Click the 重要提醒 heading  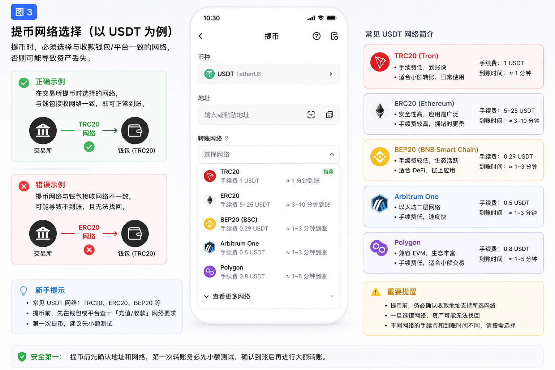click(402, 292)
